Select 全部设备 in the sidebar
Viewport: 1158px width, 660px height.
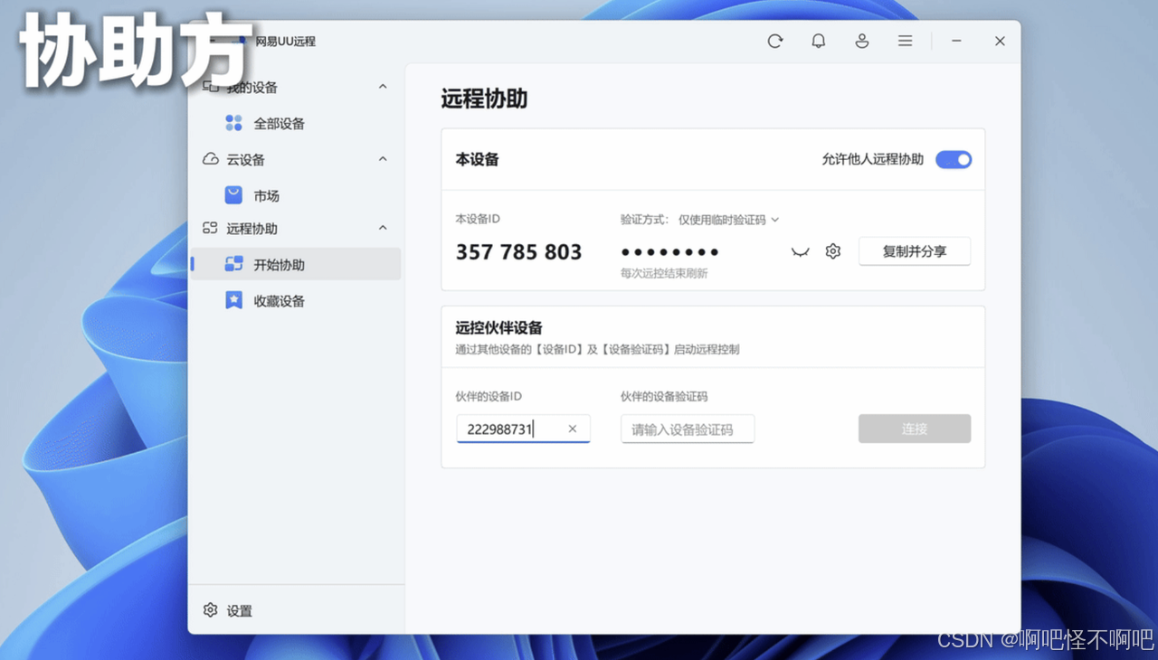296,123
